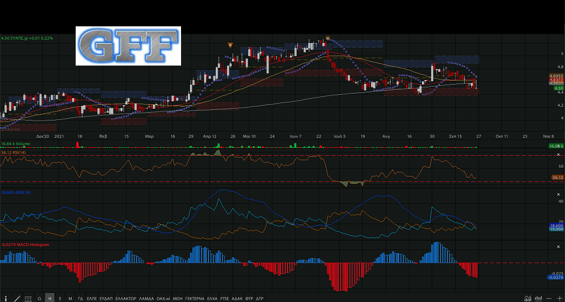Switch to the ΕΛΛΑΚΤΩΡ symbol tab

[x=126, y=299]
